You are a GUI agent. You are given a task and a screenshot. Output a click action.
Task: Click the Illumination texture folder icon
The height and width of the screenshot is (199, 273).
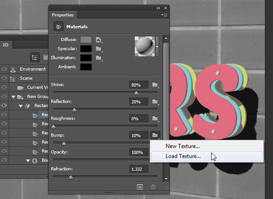98,58
